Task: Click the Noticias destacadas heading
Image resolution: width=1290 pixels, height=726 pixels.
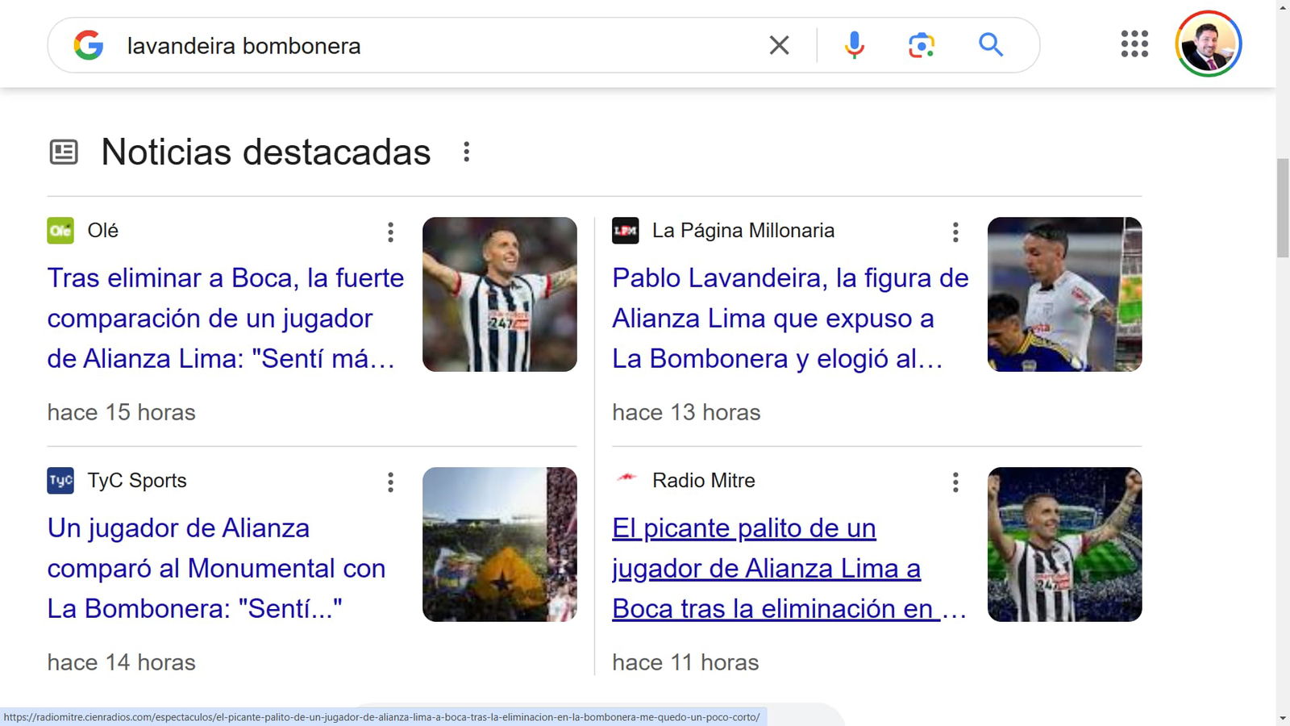Action: [x=266, y=152]
